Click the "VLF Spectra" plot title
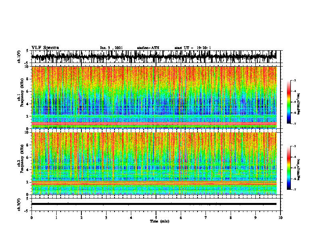The image size is (316, 244). point(45,48)
